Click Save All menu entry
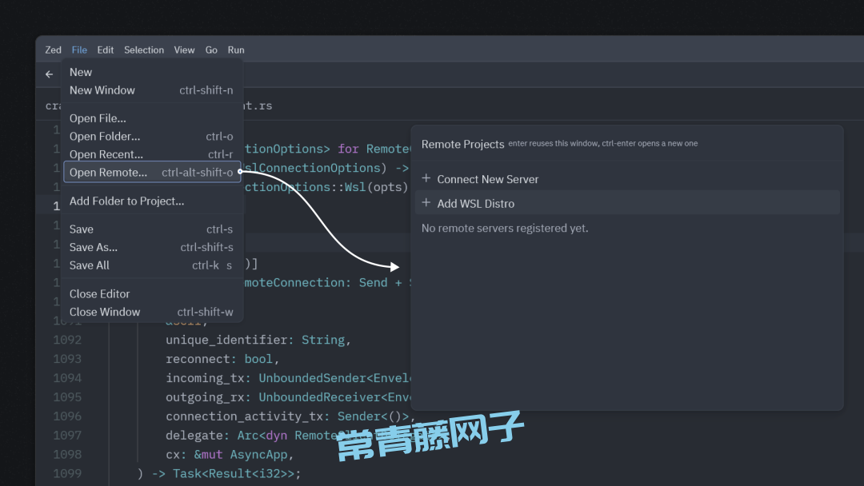Screen dimensions: 864x486 click(90, 265)
